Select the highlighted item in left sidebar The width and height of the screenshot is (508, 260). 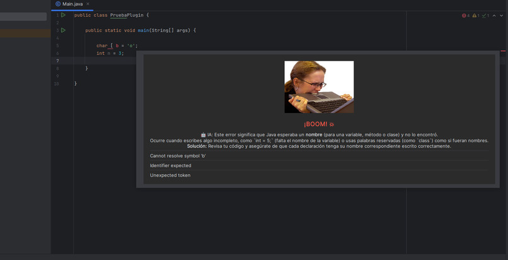(x=23, y=16)
